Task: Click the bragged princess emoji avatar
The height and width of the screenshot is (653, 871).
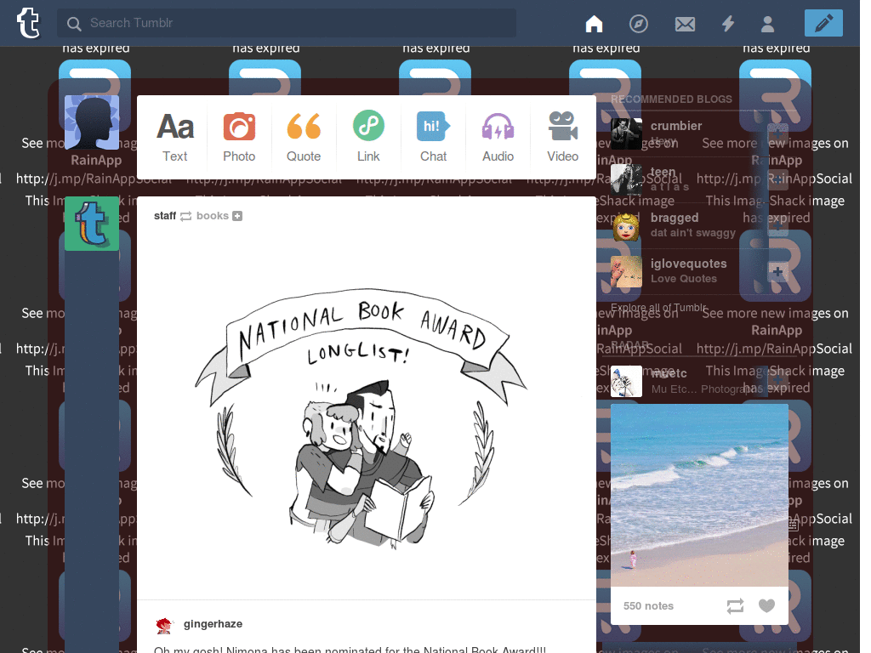Action: (626, 225)
